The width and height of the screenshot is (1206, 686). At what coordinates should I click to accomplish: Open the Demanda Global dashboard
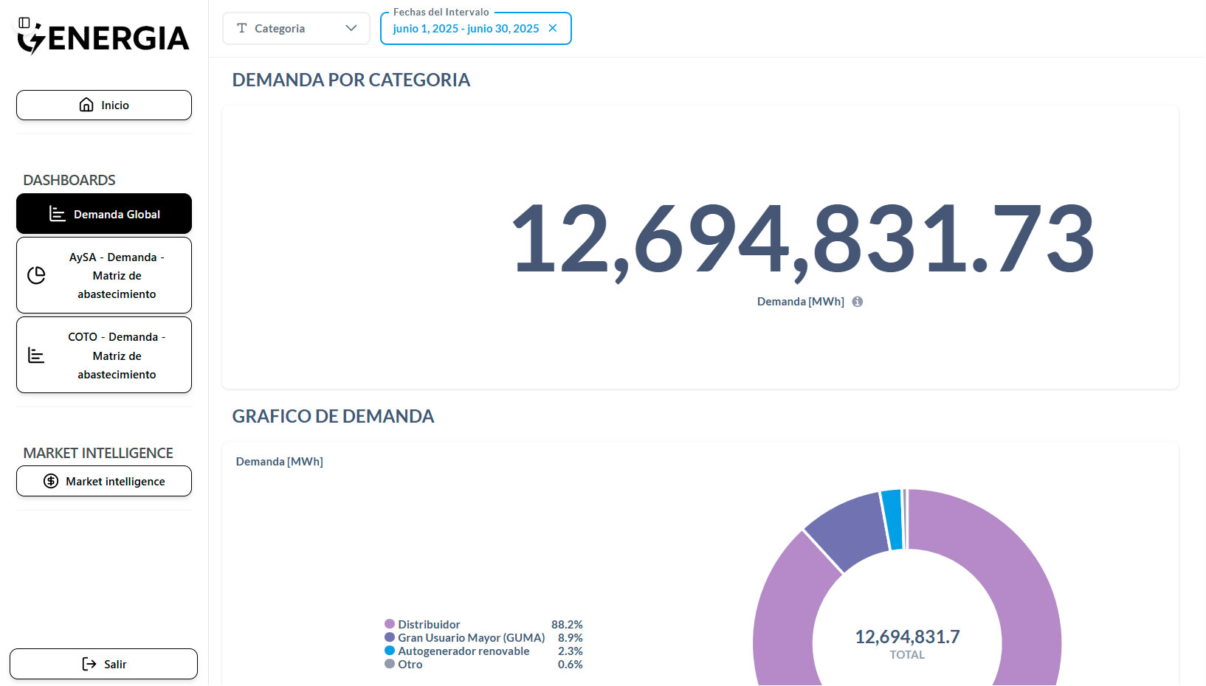tap(104, 214)
